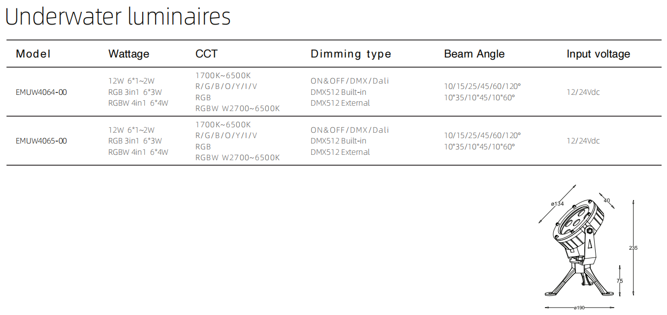The image size is (667, 315).
Task: Click the ø134 diameter dimension label
Action: 557,204
